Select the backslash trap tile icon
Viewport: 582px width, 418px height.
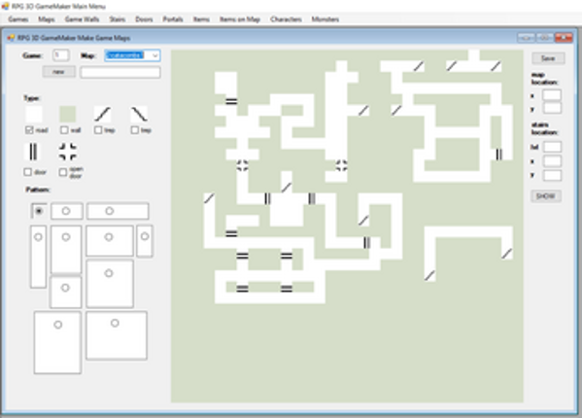pos(139,114)
